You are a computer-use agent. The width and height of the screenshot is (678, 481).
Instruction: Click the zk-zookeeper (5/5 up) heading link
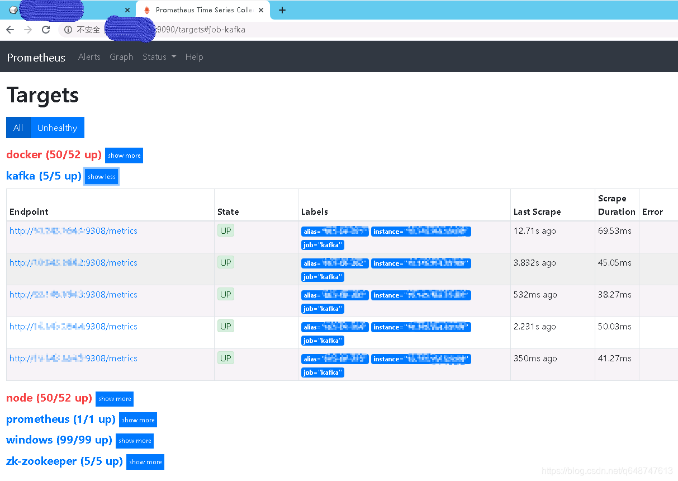(64, 461)
